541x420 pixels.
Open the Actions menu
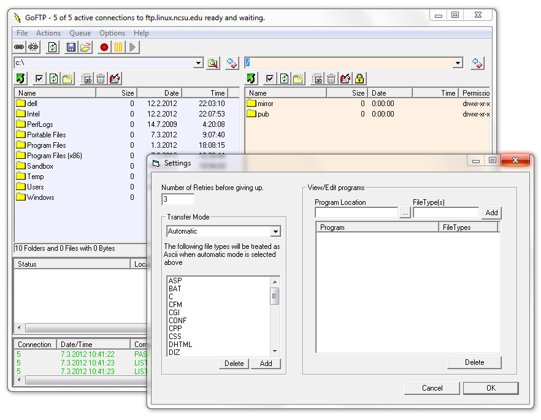pos(48,33)
